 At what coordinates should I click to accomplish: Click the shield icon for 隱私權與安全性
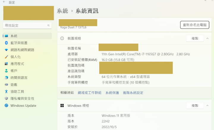[x=6, y=98]
